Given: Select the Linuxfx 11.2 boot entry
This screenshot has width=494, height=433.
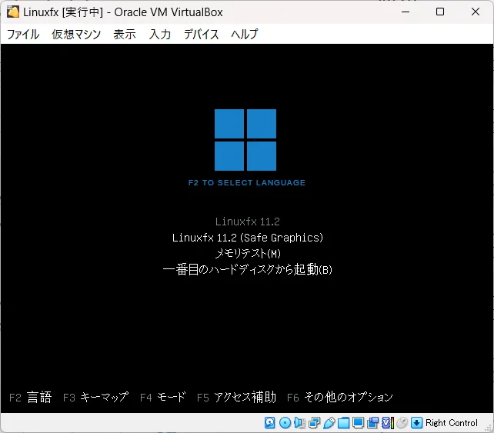Looking at the screenshot, I should coord(248,221).
